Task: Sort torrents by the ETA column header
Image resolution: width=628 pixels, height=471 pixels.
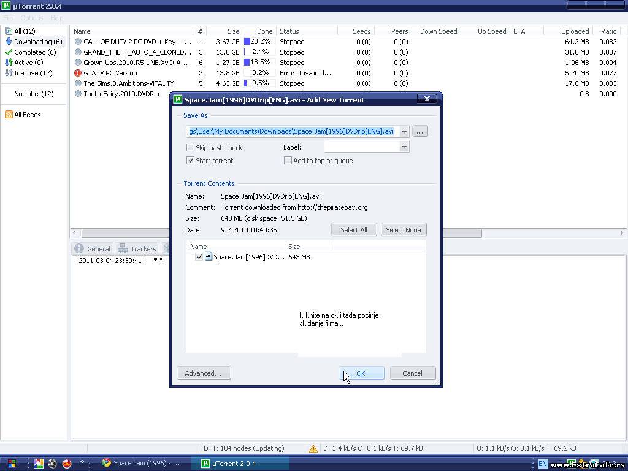Action: 527,31
